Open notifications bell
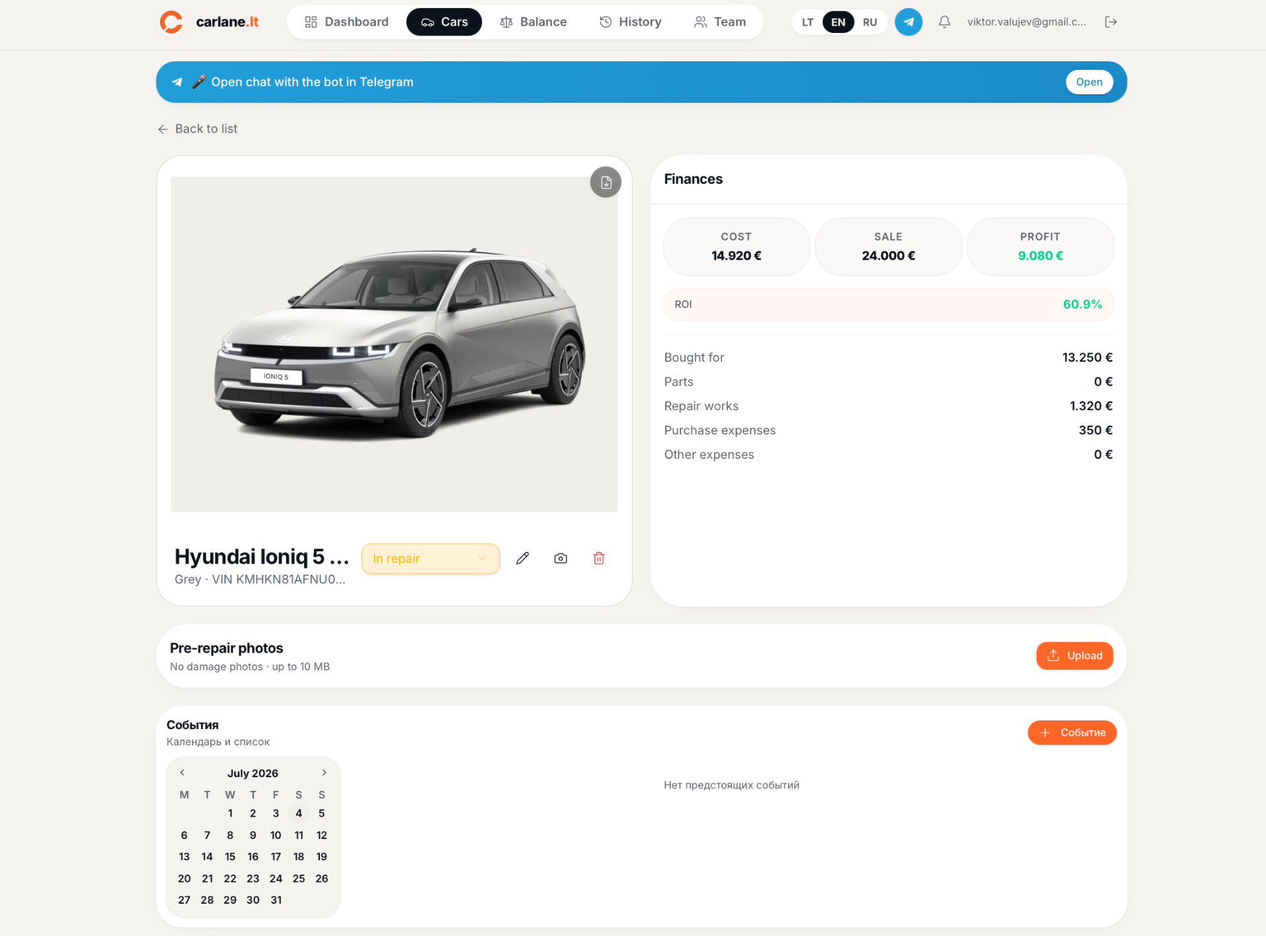The image size is (1266, 936). pos(944,22)
